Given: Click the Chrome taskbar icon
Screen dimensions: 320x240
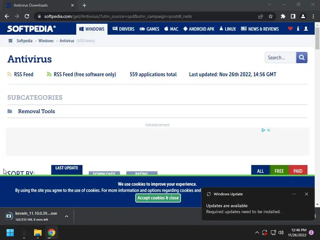Looking at the screenshot, I should pyautogui.click(x=52, y=232).
